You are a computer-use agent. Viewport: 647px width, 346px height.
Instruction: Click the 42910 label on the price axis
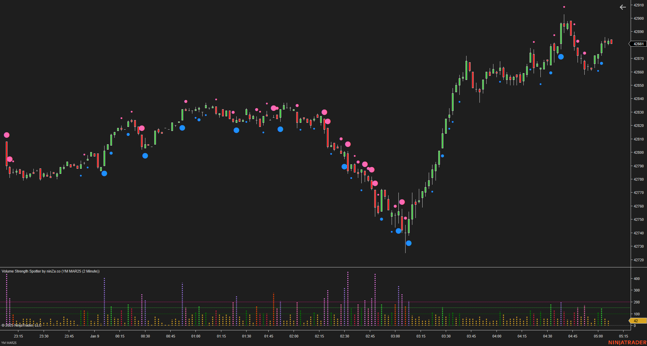pyautogui.click(x=638, y=5)
